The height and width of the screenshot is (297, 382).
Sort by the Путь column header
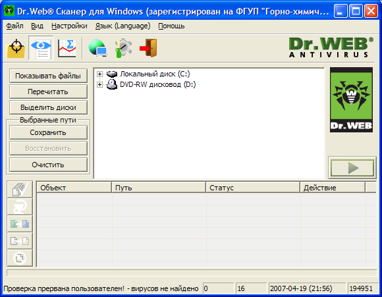click(159, 188)
